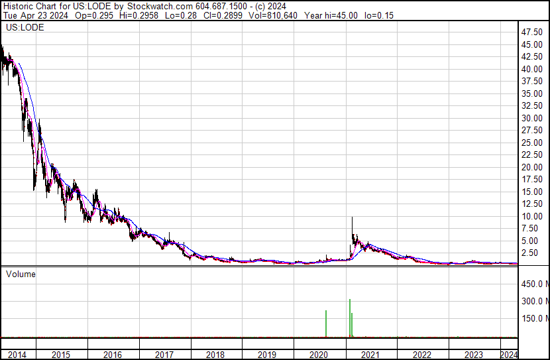Select the 2016 year marker on the time axis

tap(113, 355)
